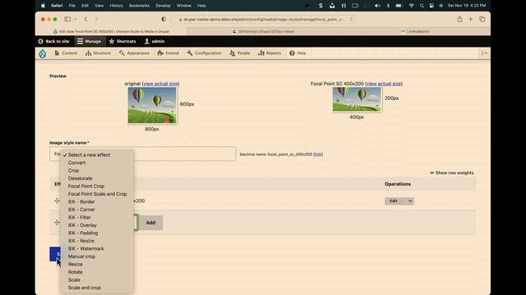Open the Apple menu icon
Viewport: 526px width, 295px height.
point(43,6)
